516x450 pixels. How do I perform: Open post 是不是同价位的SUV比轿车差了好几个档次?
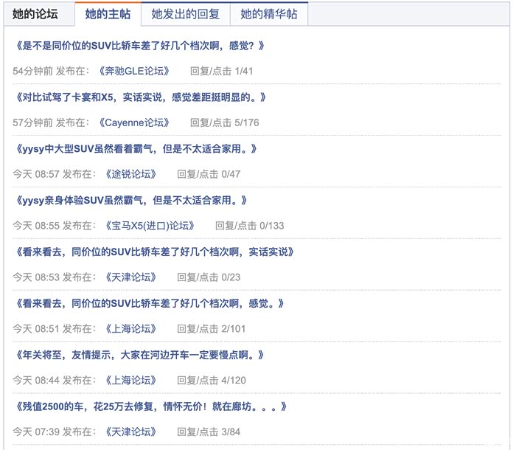click(139, 46)
